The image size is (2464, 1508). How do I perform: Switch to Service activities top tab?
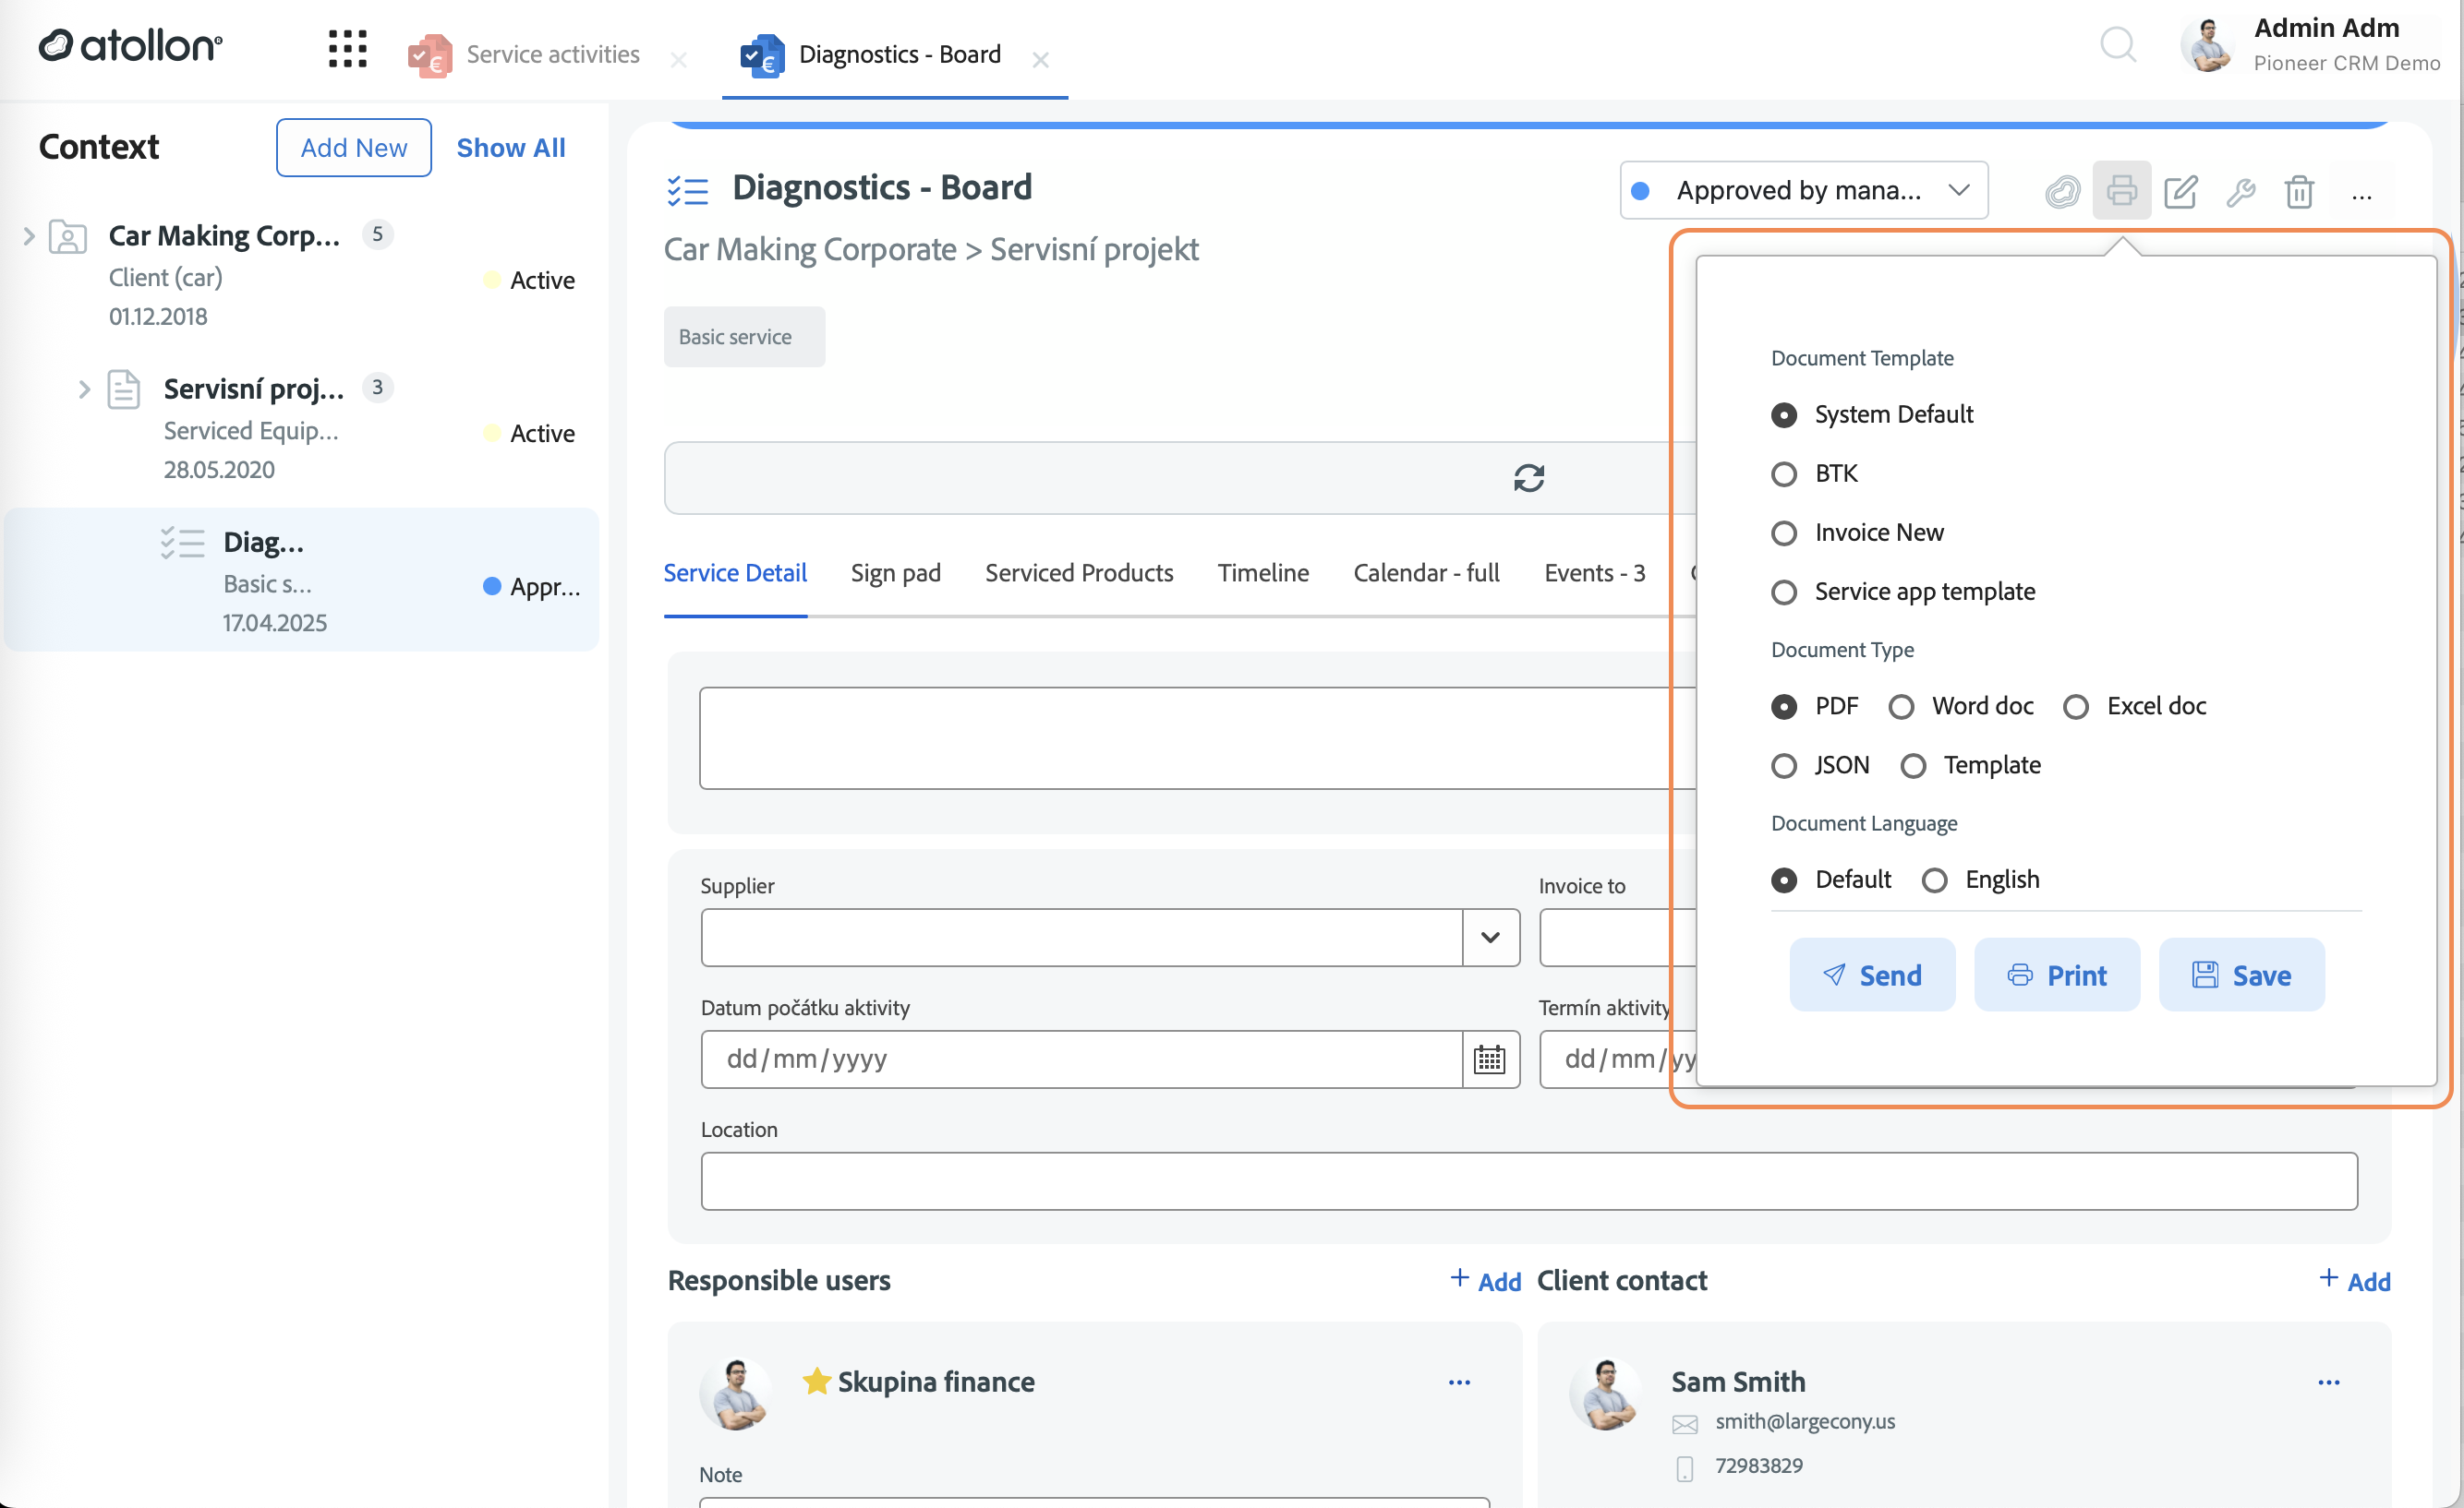click(552, 54)
